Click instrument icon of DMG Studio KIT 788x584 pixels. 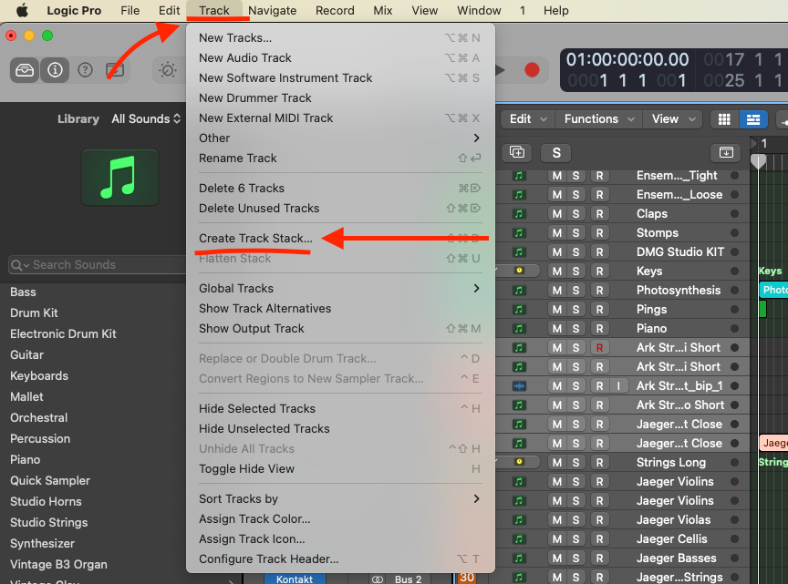(x=519, y=251)
